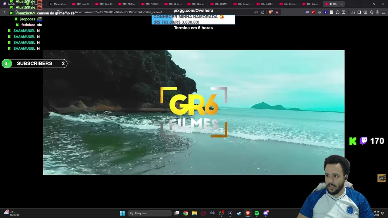Click the GR6 Filmes video player
This screenshot has width=388, height=218.
click(194, 112)
